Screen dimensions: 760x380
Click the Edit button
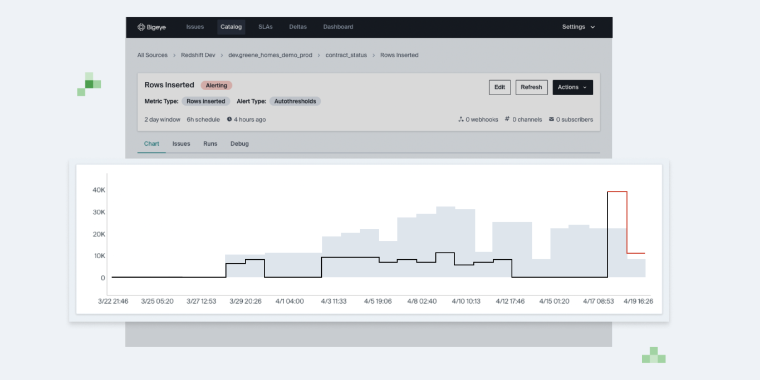[x=499, y=87]
